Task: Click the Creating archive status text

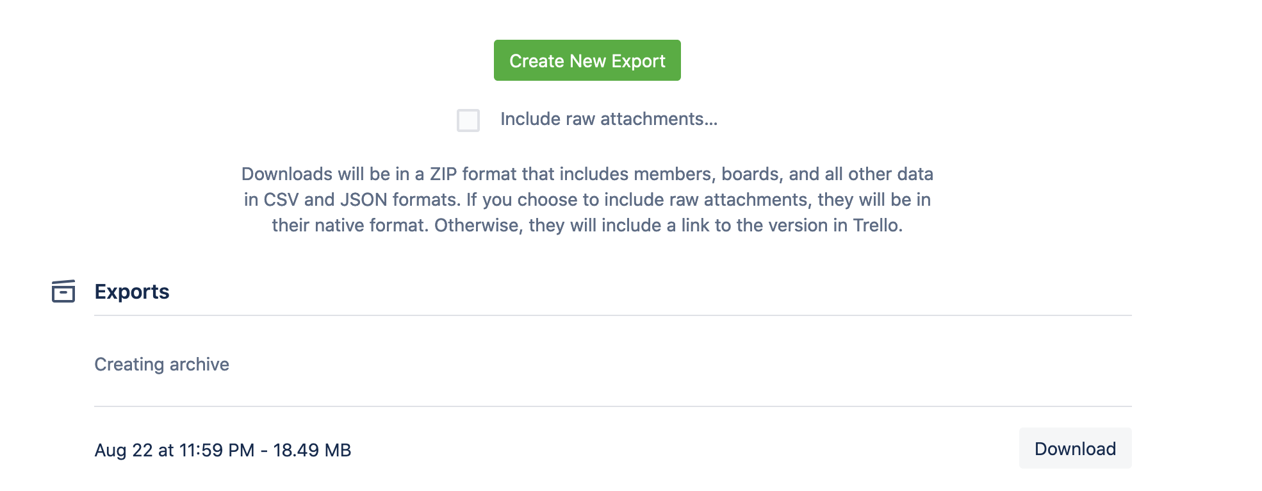Action: coord(161,364)
